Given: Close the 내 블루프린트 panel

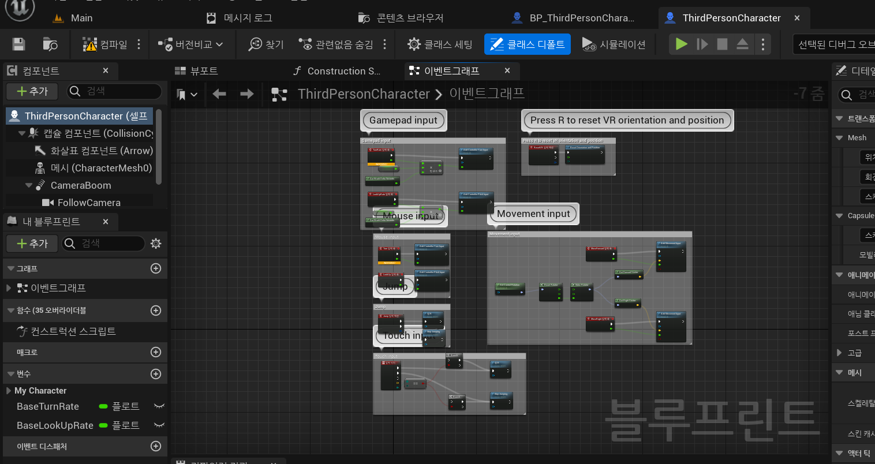Looking at the screenshot, I should [106, 222].
